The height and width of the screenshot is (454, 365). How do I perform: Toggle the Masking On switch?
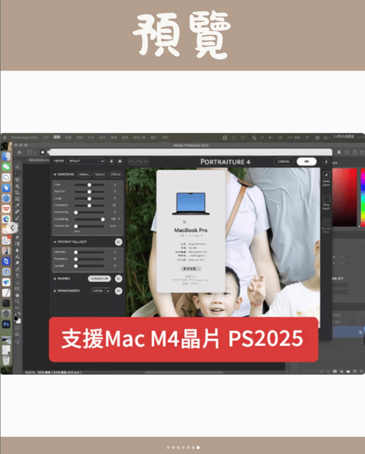click(x=118, y=278)
